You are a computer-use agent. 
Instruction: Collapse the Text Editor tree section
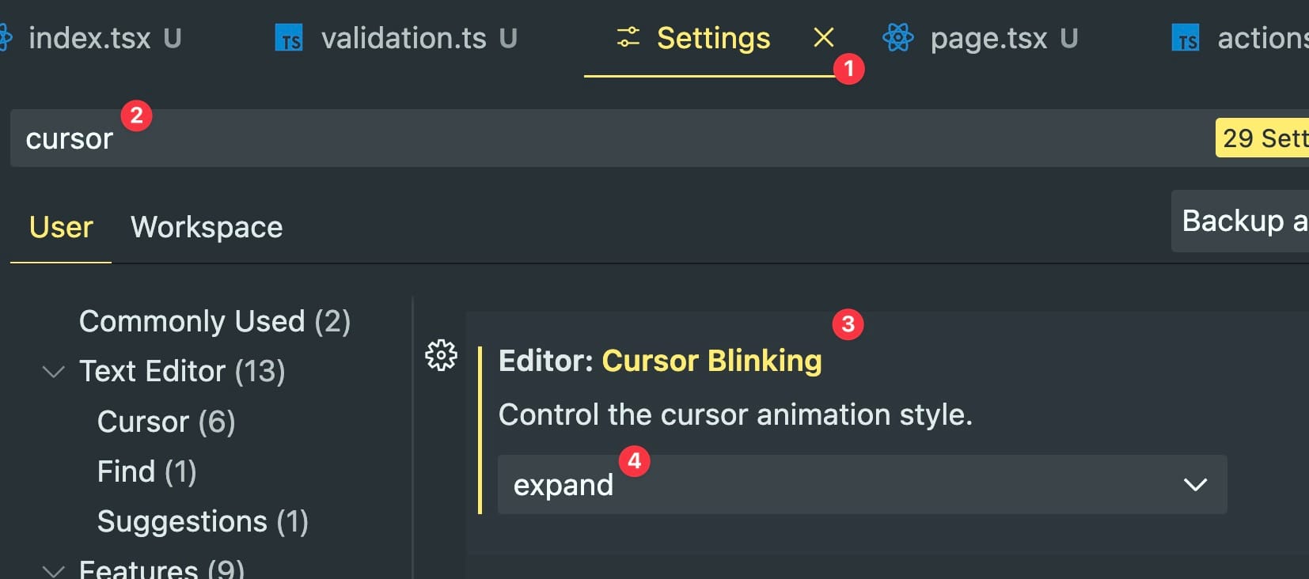pyautogui.click(x=53, y=371)
